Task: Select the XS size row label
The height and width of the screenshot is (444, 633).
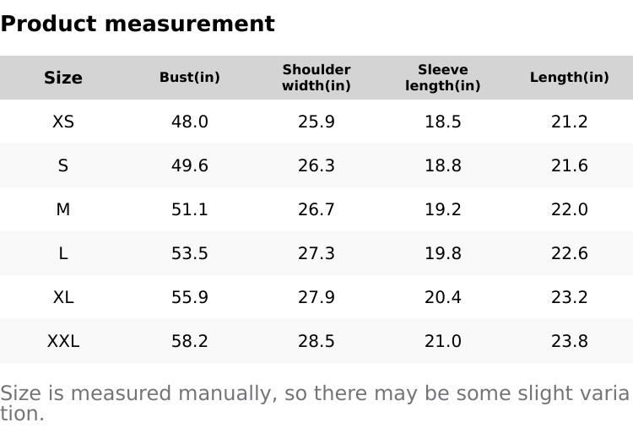Action: (x=63, y=122)
